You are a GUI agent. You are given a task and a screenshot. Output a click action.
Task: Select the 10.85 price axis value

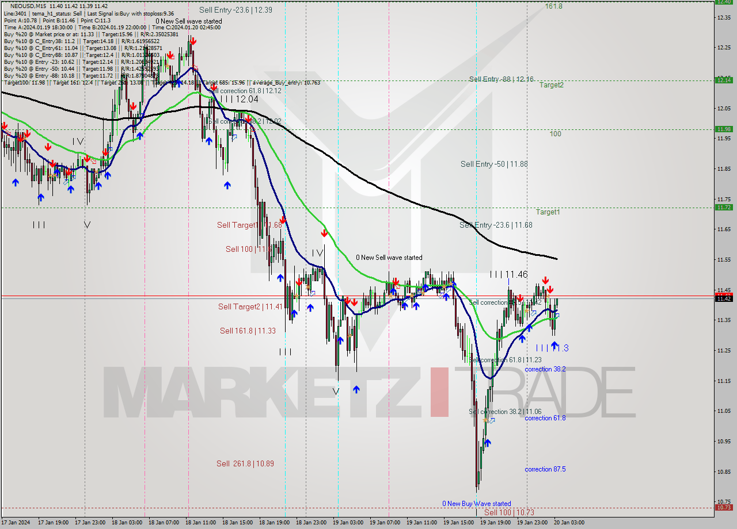point(724,471)
